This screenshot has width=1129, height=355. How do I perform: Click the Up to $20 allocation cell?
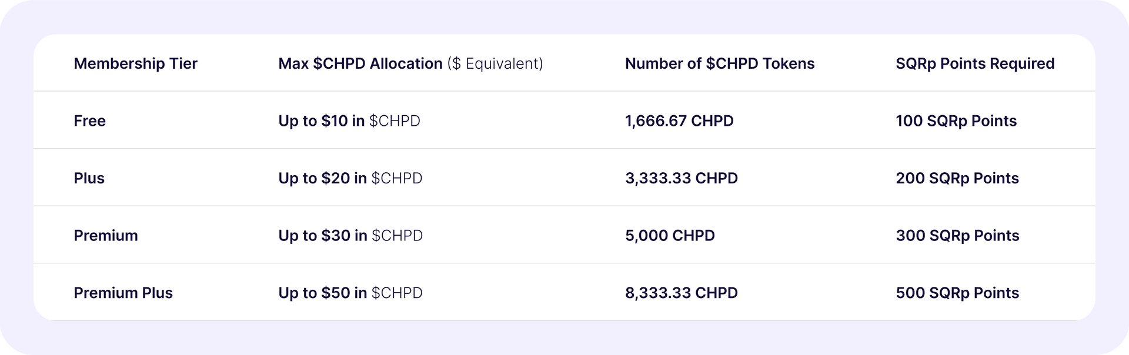point(350,178)
